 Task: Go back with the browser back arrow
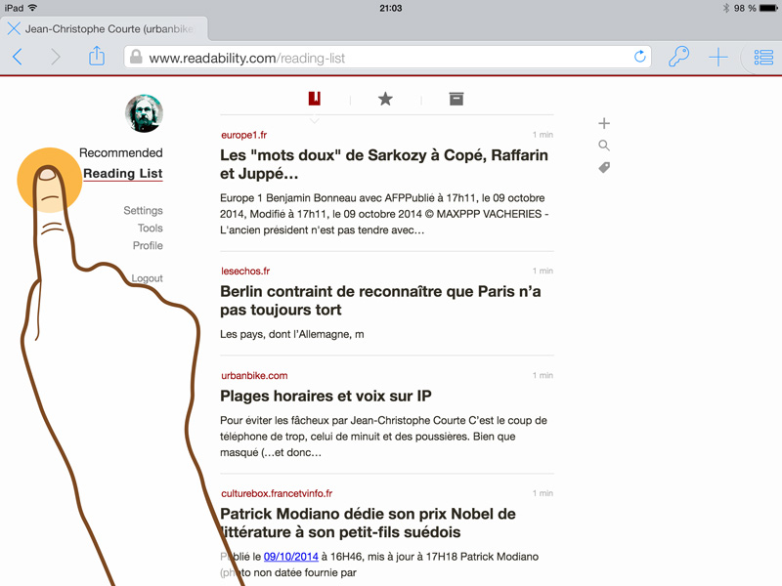click(x=18, y=57)
